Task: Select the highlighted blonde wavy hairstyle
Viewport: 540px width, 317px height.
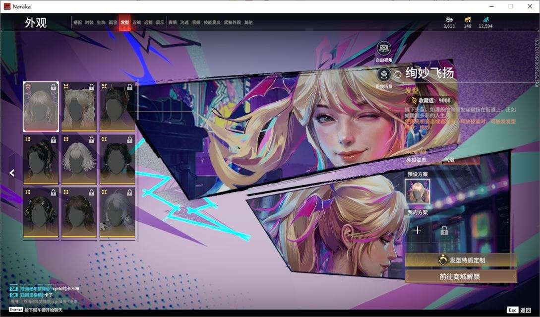Action: pyautogui.click(x=41, y=107)
